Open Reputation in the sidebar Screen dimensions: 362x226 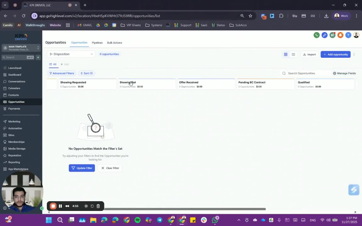pyautogui.click(x=14, y=155)
